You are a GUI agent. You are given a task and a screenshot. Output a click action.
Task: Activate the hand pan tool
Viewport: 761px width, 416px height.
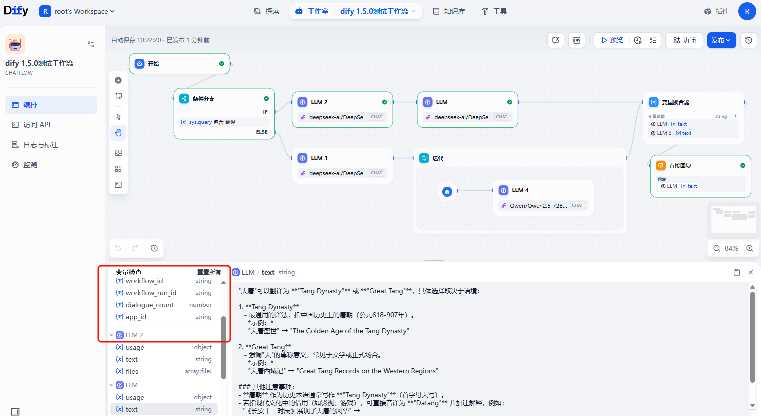pos(118,133)
